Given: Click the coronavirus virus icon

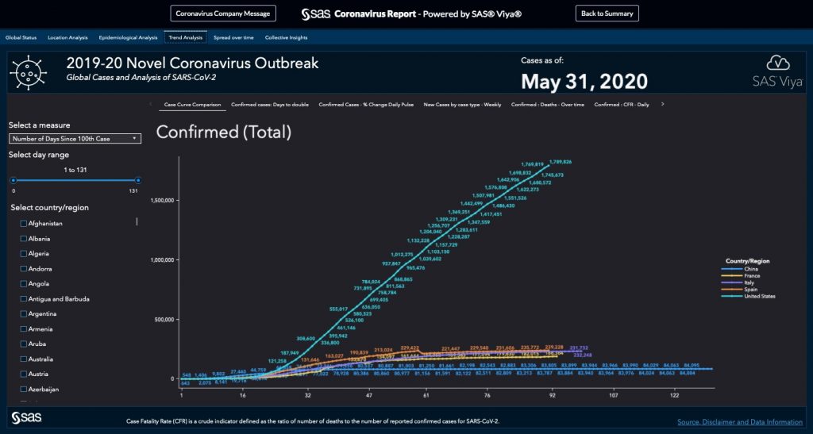Looking at the screenshot, I should (29, 72).
